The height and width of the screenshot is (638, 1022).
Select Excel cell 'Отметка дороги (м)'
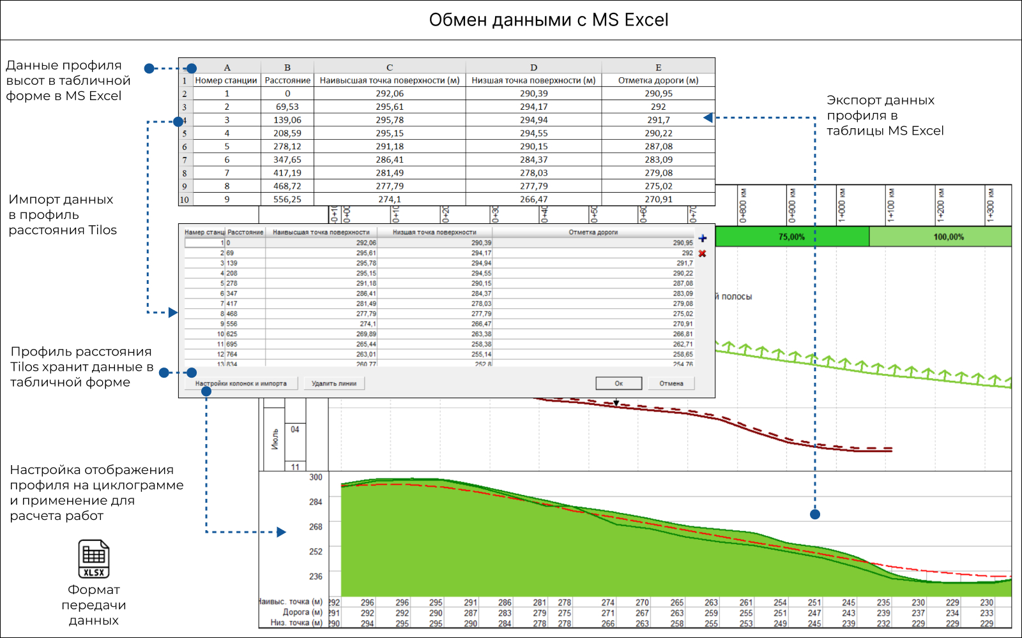(x=658, y=80)
